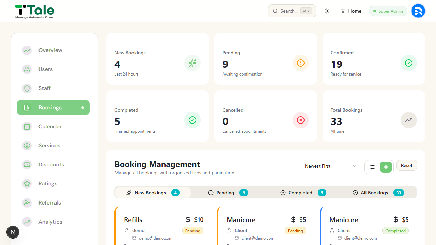436x245 pixels.
Task: Open the Newest First sort dropdown
Action: point(330,166)
